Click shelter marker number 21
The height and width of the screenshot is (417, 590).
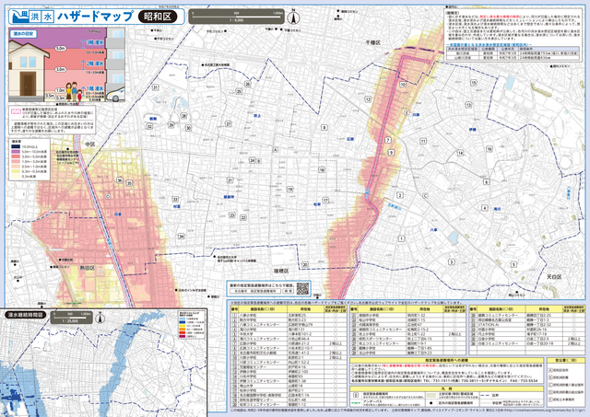(230, 180)
